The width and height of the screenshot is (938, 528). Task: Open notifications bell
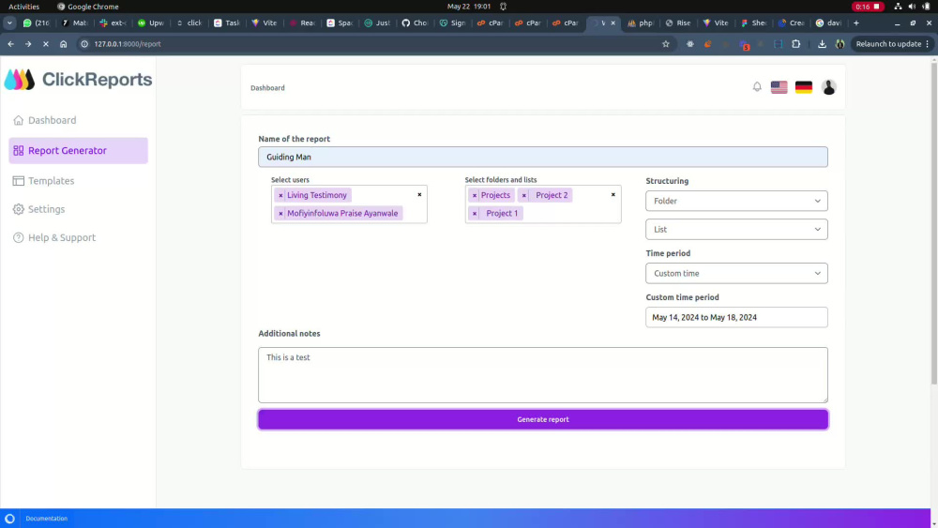757,86
